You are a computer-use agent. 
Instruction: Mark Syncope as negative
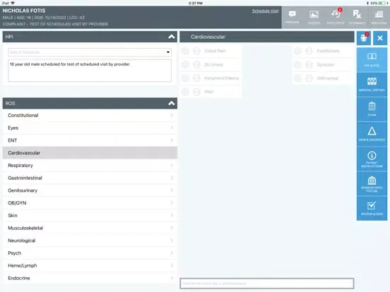(309, 65)
